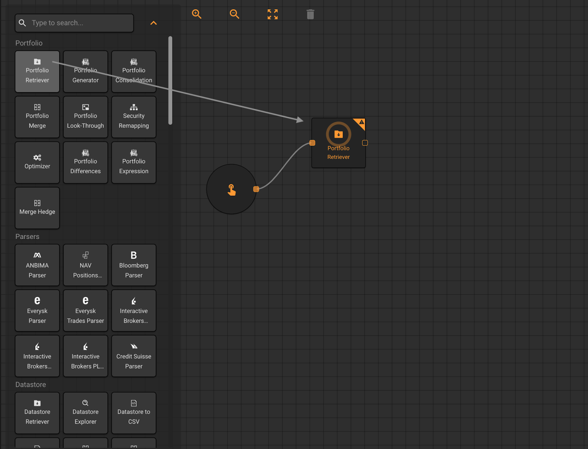This screenshot has height=449, width=588.
Task: Click the palette's vertical scrollbar
Action: tap(170, 80)
